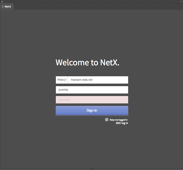Image resolution: width=183 pixels, height=170 pixels.
Task: Focus the password input field
Action: [92, 100]
